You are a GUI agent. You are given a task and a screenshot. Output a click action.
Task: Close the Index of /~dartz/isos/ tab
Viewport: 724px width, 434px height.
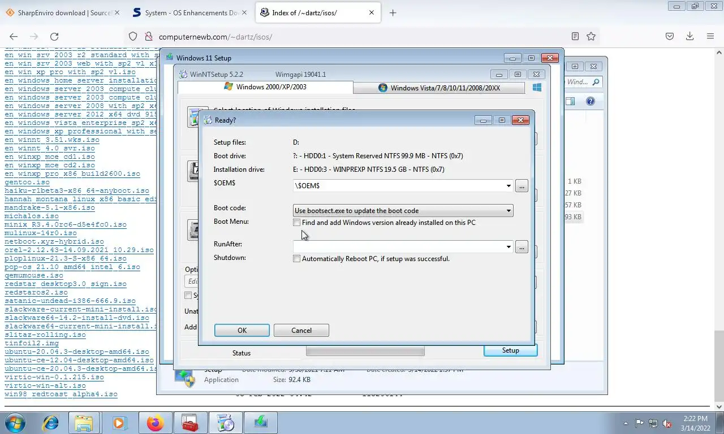click(x=372, y=12)
